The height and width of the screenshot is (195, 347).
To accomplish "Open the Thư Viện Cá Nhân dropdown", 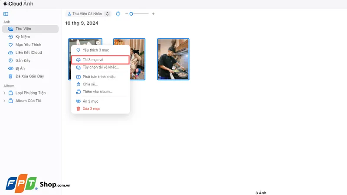I will click(x=88, y=14).
